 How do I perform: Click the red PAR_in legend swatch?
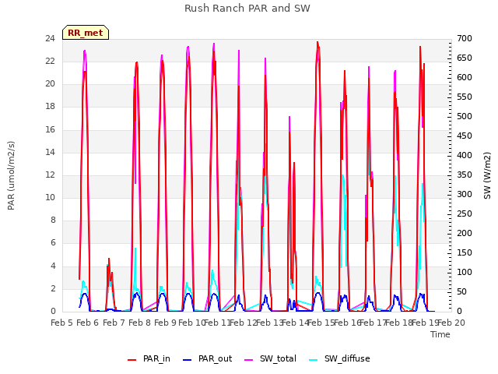tap(132, 360)
